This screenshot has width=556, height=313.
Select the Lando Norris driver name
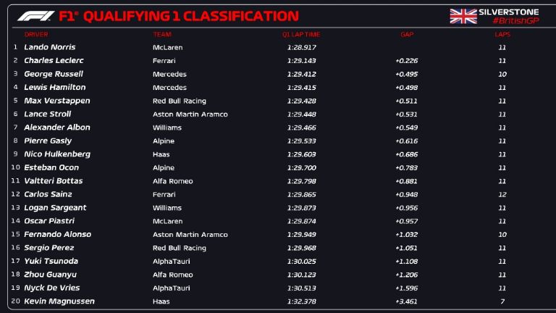click(x=49, y=47)
